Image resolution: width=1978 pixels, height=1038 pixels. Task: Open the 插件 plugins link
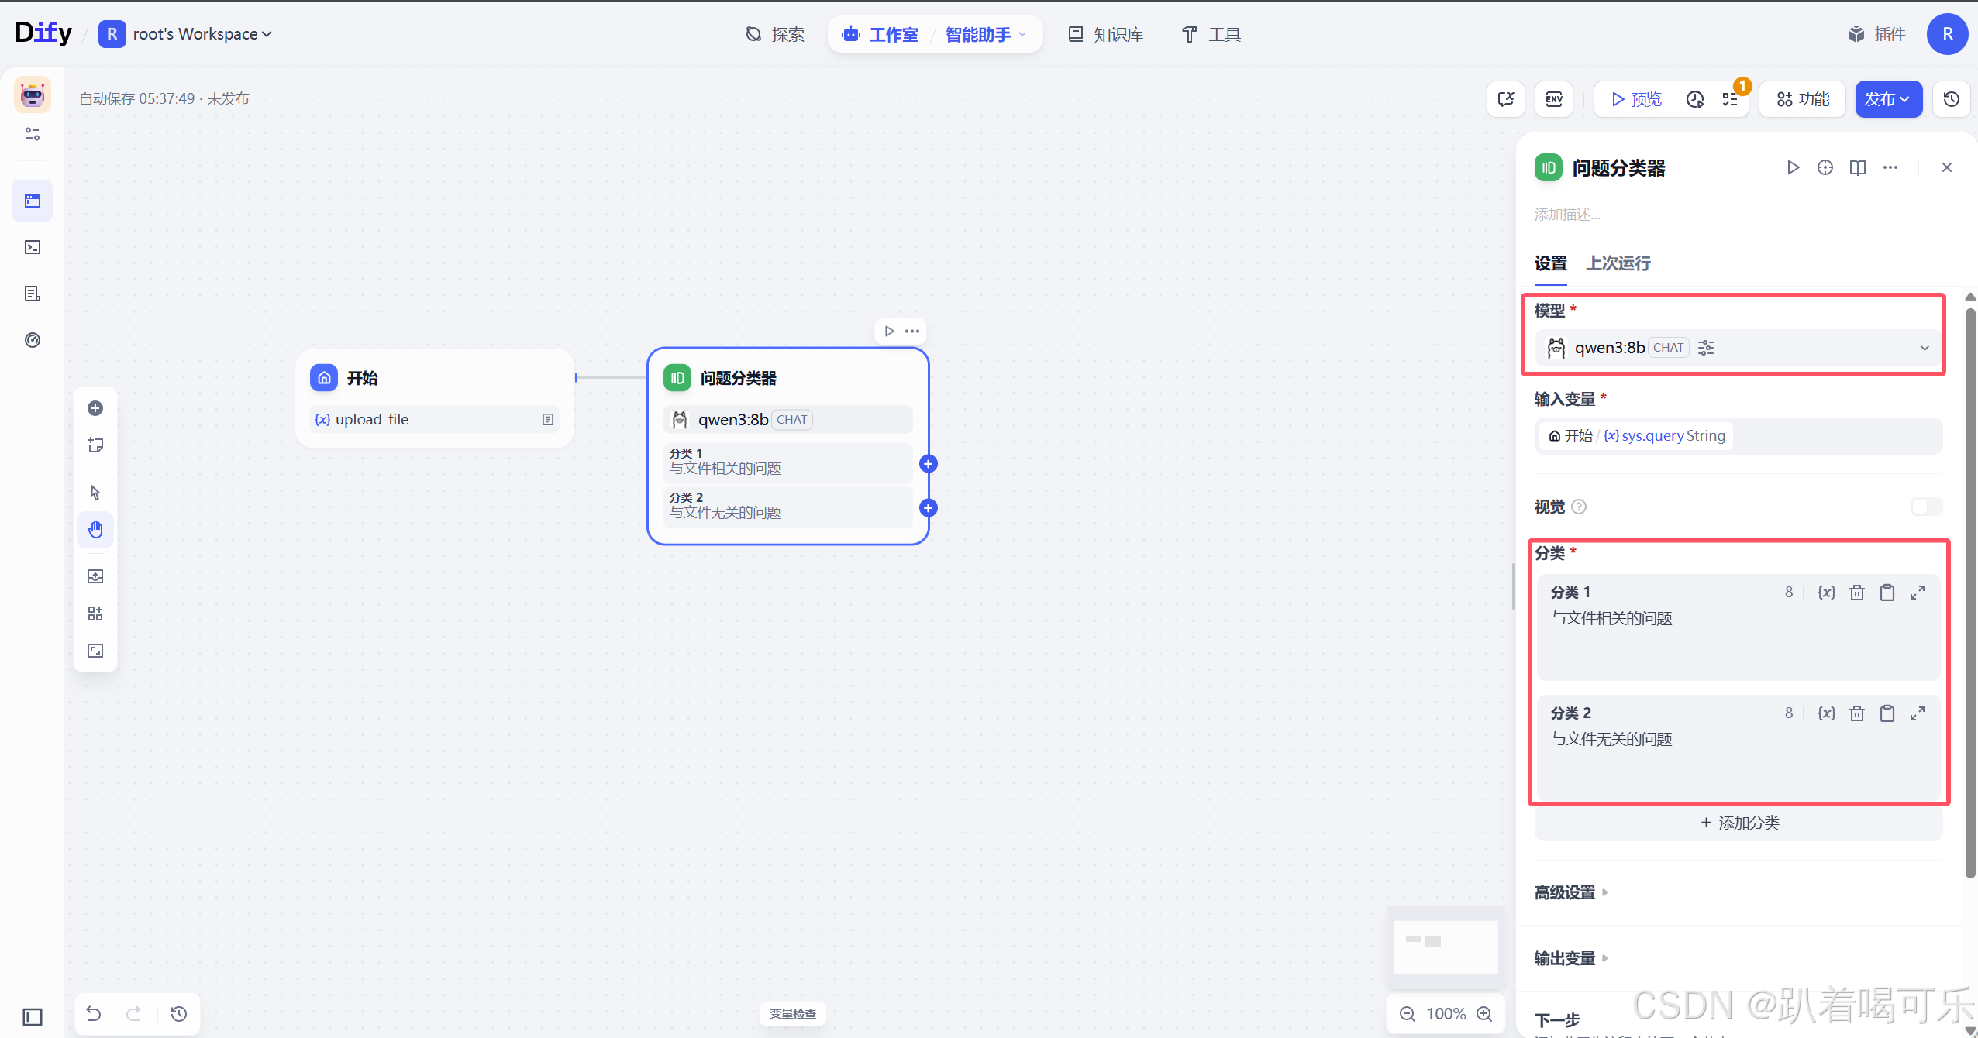pyautogui.click(x=1877, y=34)
